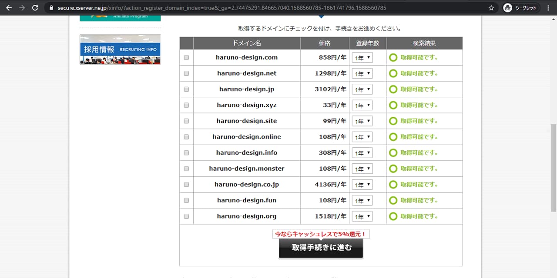Click the 取得手続きに進む button

(321, 248)
